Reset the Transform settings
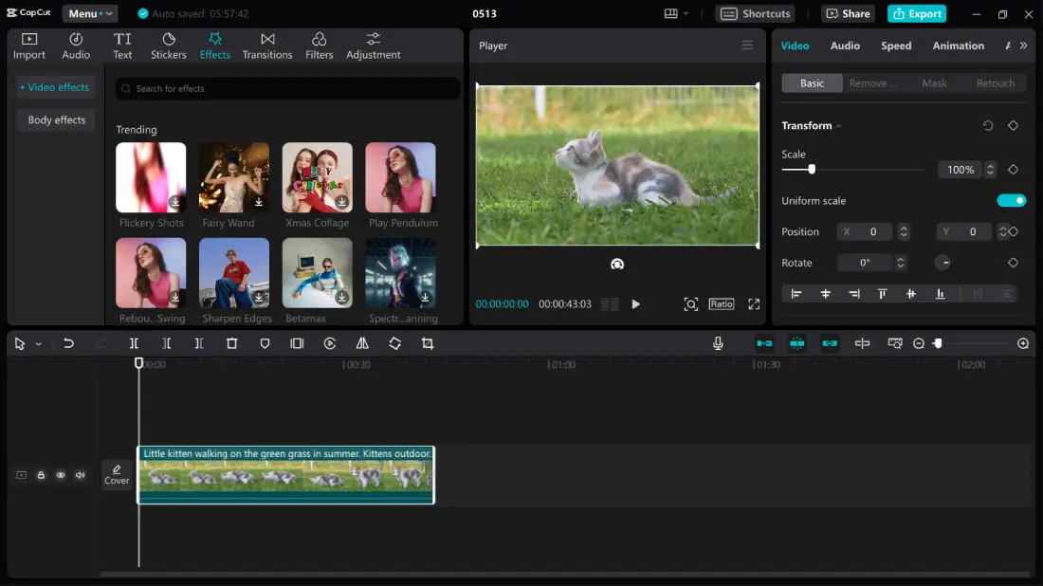Viewport: 1043px width, 586px height. [988, 126]
